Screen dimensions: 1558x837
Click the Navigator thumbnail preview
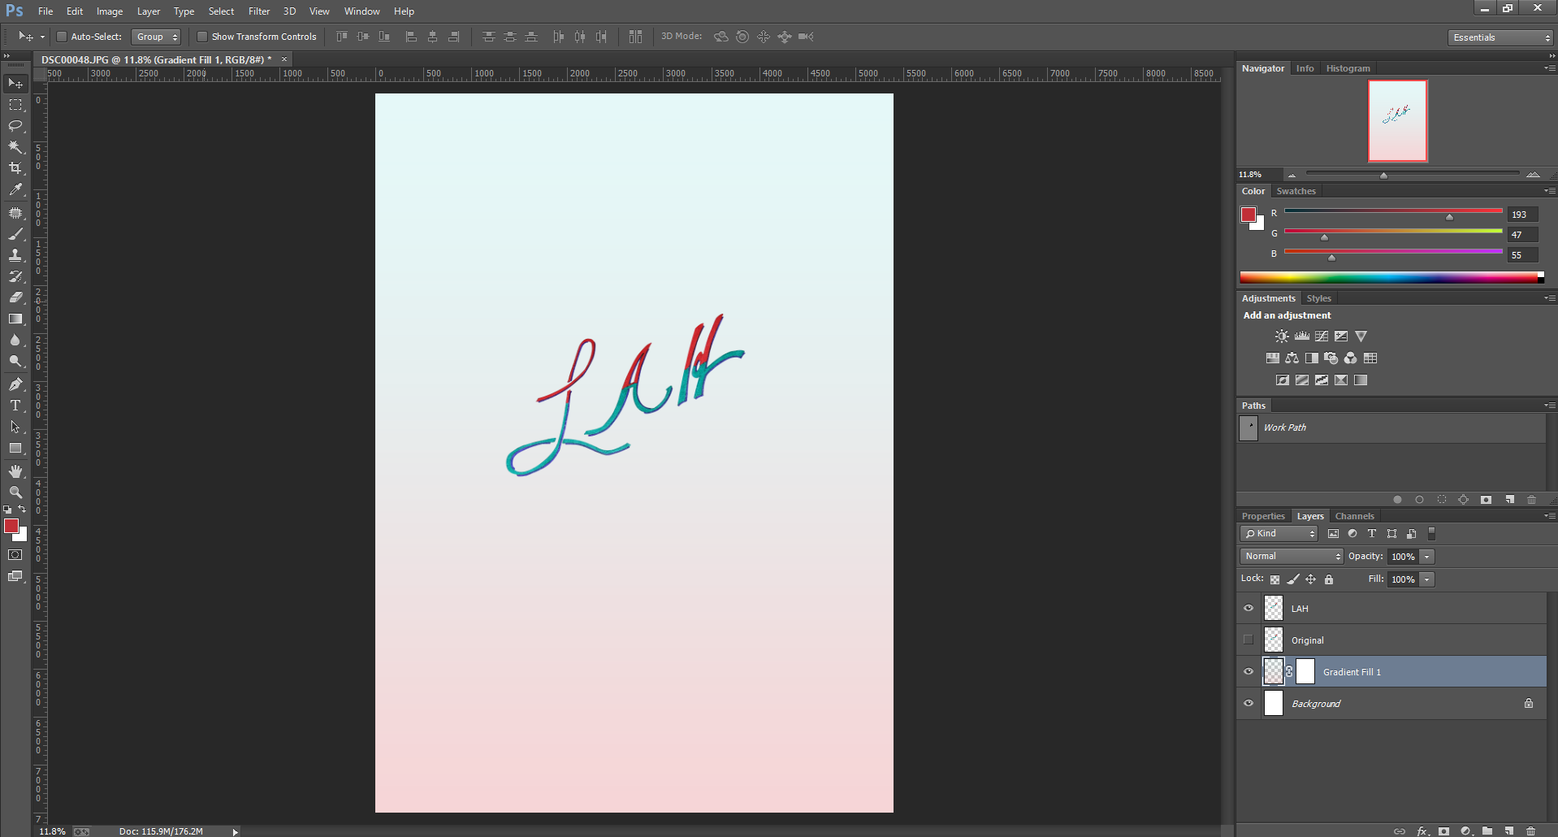coord(1397,121)
